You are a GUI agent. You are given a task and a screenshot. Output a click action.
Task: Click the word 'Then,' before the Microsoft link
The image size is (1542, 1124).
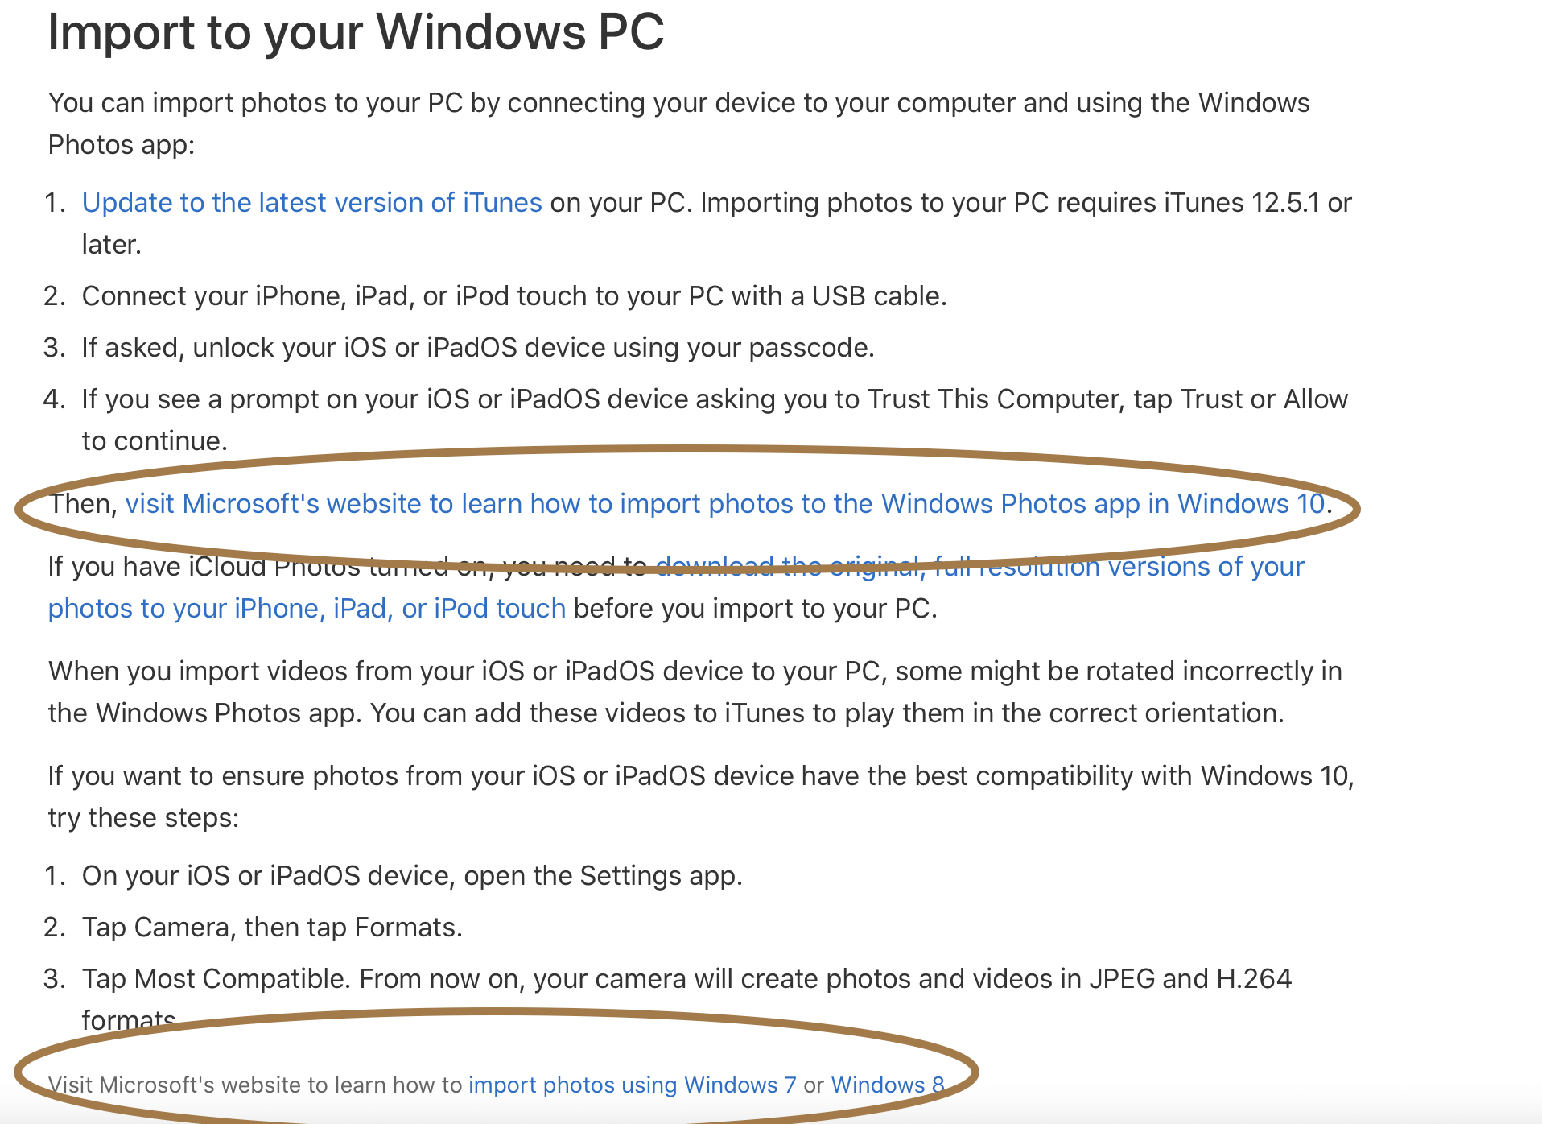pos(84,504)
